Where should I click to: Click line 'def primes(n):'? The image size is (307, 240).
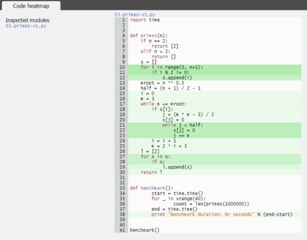pyautogui.click(x=149, y=35)
